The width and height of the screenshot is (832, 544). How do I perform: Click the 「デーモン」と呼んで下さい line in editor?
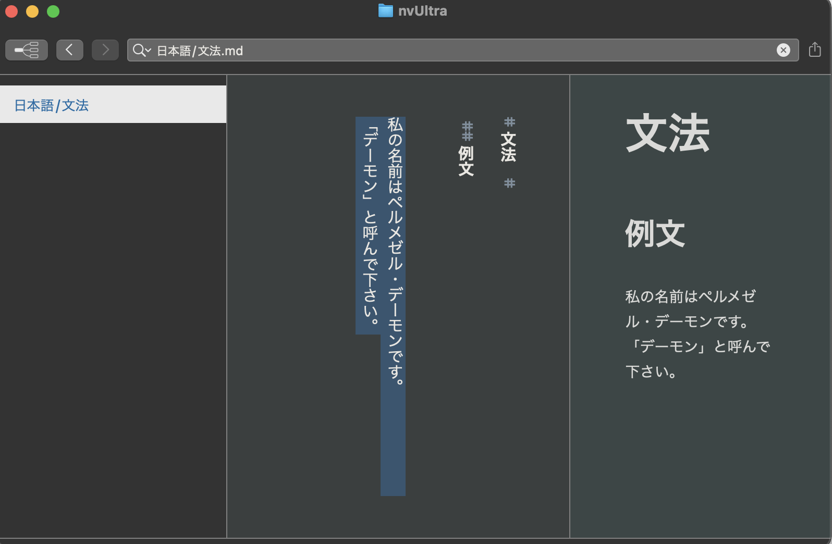[370, 224]
